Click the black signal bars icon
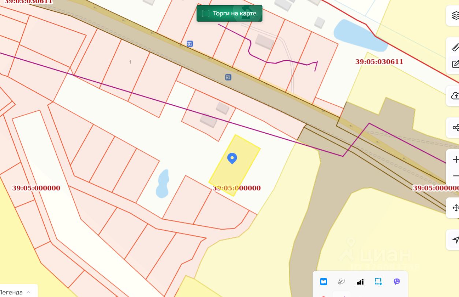 (360, 282)
